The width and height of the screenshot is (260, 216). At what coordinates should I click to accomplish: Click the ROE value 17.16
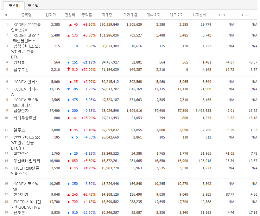coord(253,213)
